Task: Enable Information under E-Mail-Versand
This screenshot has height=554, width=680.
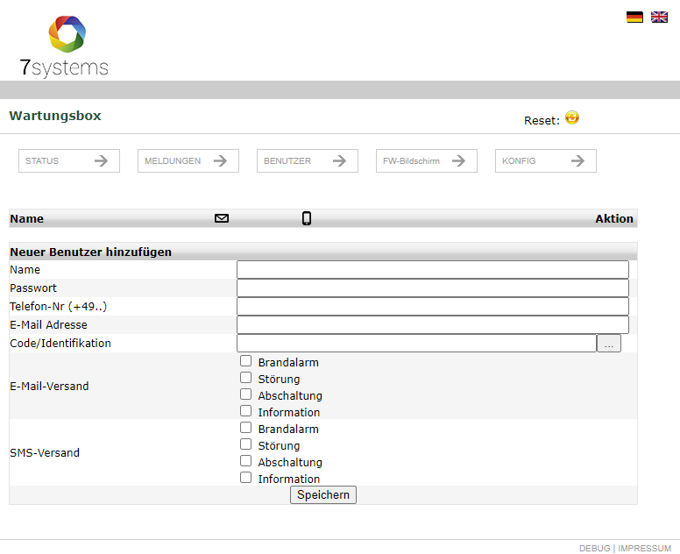Action: pos(246,411)
